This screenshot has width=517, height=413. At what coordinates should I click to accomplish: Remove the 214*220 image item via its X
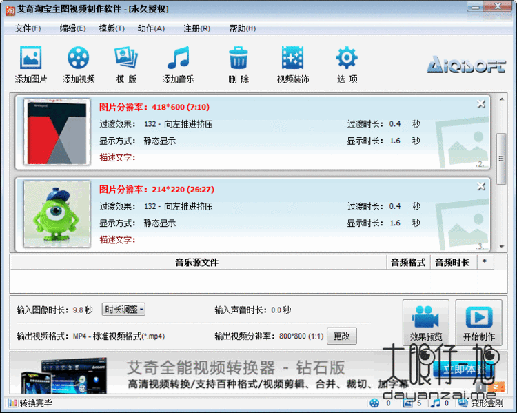click(x=481, y=186)
